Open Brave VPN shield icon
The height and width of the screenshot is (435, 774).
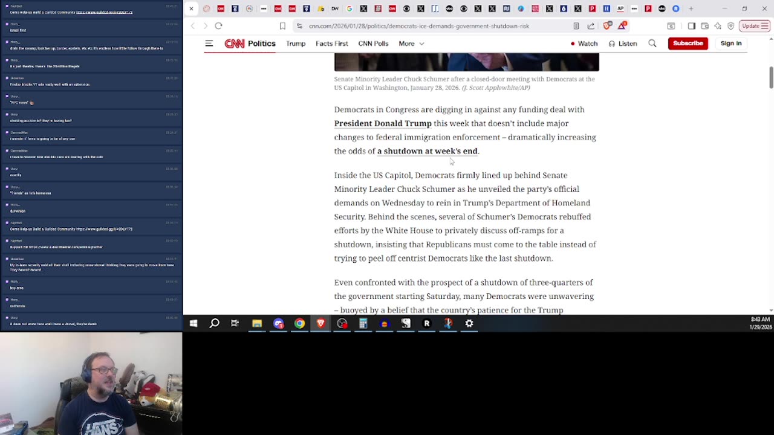(x=731, y=26)
